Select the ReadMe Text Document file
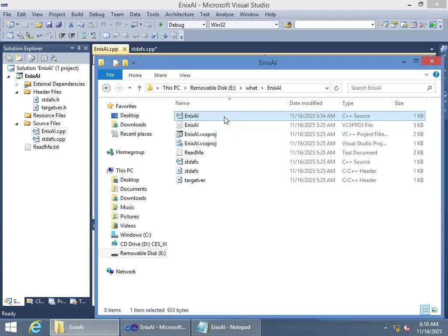This screenshot has height=336, width=448. coord(299,153)
